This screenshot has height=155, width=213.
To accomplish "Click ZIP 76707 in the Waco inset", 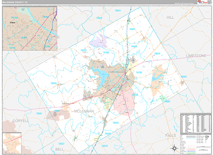I will tap(24, 38).
